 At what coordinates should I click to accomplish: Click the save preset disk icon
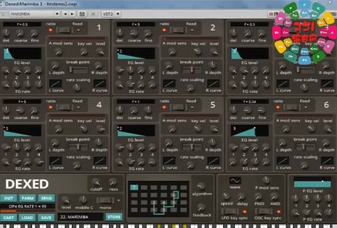coord(82,14)
